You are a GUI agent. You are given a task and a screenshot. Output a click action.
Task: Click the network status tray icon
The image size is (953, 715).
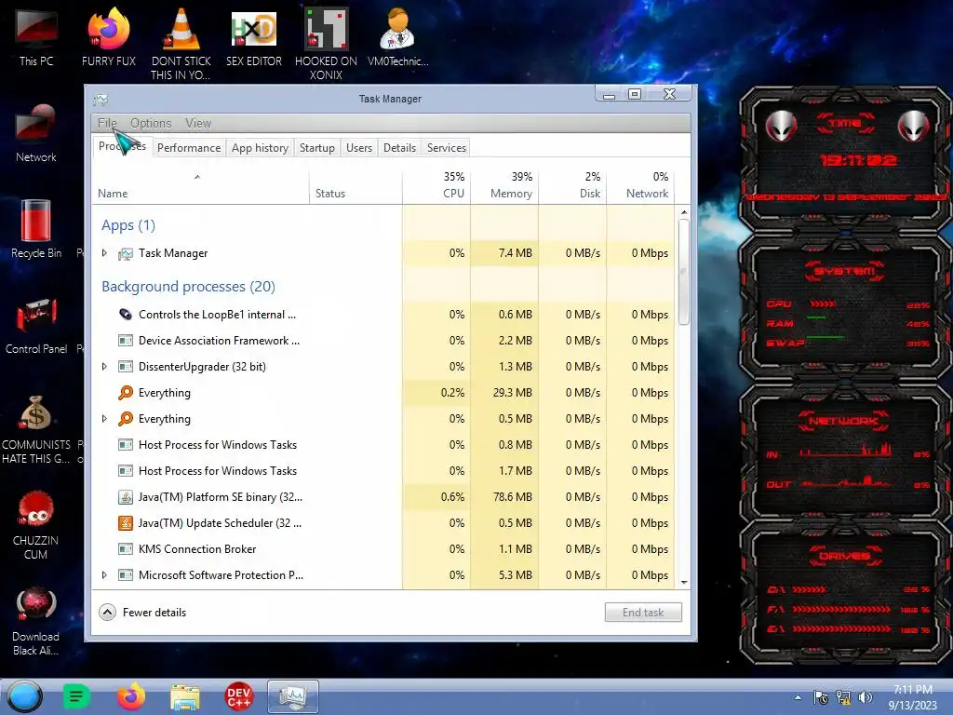843,697
